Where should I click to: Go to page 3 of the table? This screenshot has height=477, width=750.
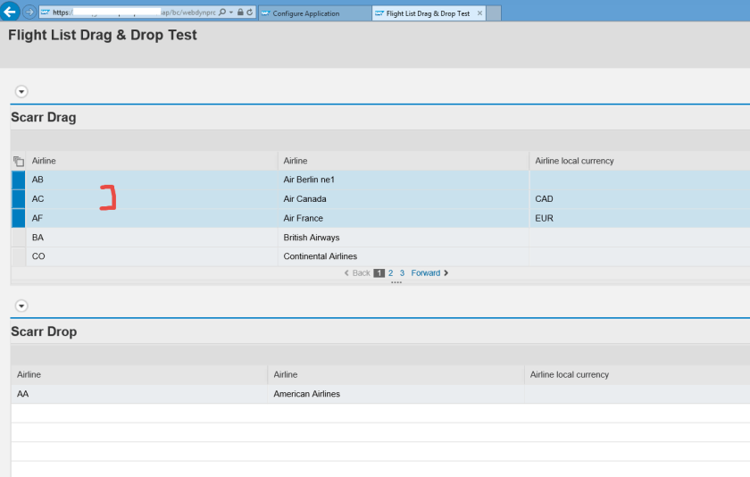pyautogui.click(x=402, y=273)
